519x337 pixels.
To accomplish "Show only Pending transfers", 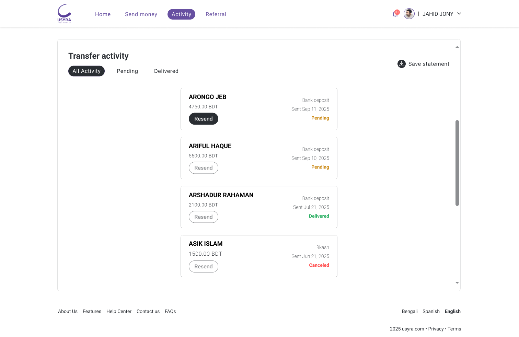I will [127, 71].
